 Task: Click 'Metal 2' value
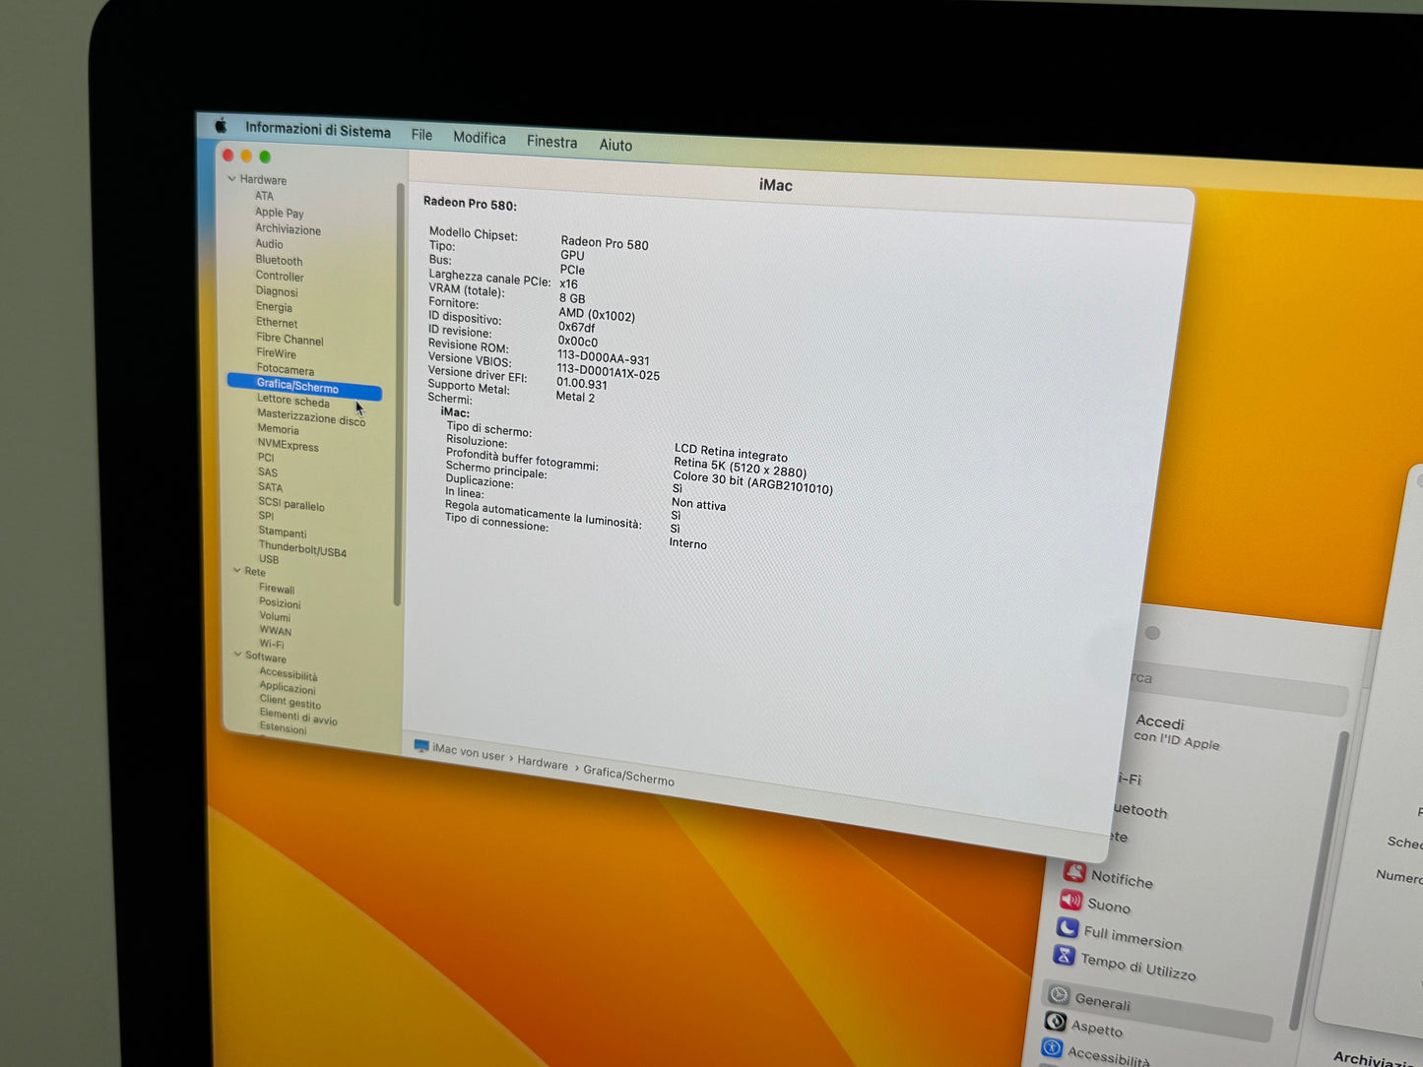(575, 397)
